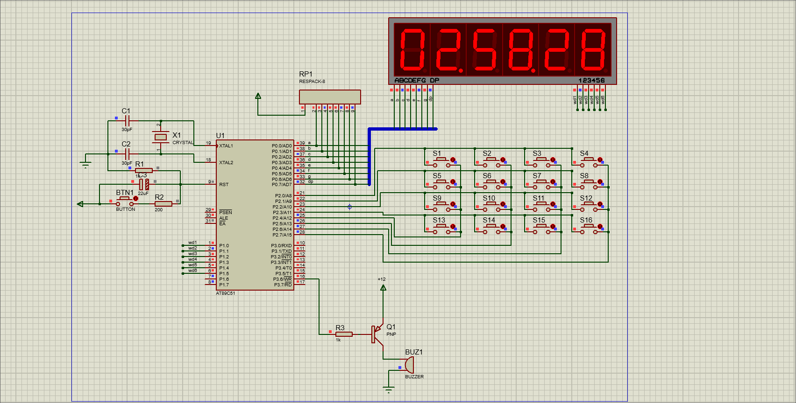796x403 pixels.
Task: Click the S5 keypad pushbutton
Action: point(441,184)
